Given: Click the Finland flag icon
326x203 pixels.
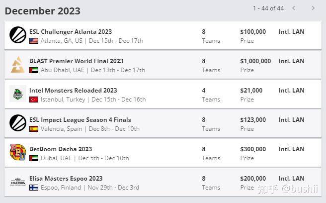Looking at the screenshot, I should point(34,188).
